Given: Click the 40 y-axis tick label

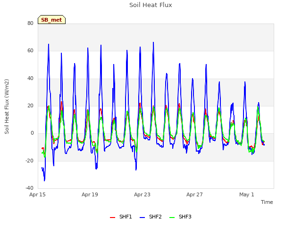Looking at the screenshot, I should 30,78.
